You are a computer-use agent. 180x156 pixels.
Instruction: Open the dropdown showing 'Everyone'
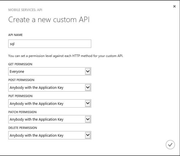46,71
